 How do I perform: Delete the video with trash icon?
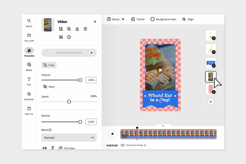85,29
